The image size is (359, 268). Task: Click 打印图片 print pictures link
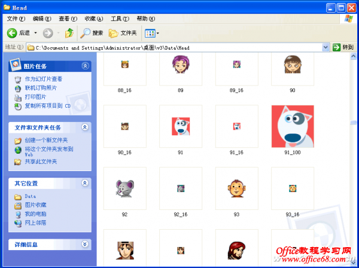35,97
